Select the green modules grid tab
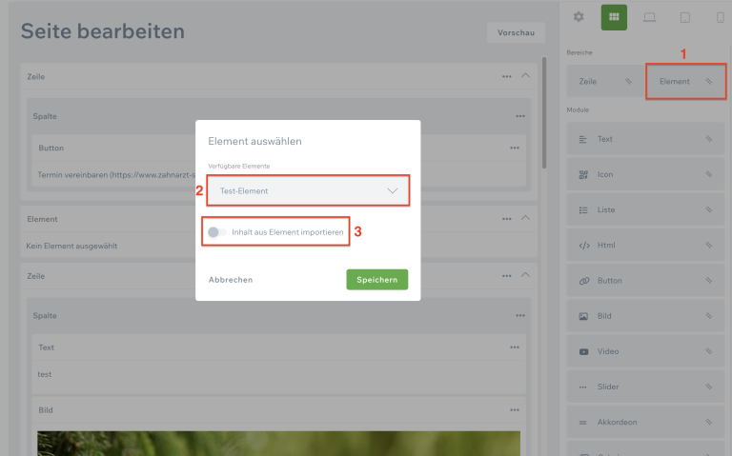 [x=614, y=17]
